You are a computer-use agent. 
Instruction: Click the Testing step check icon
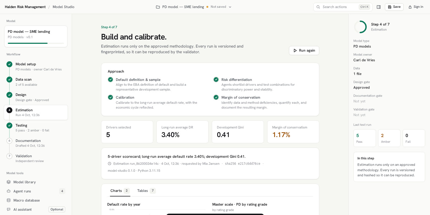9,126
